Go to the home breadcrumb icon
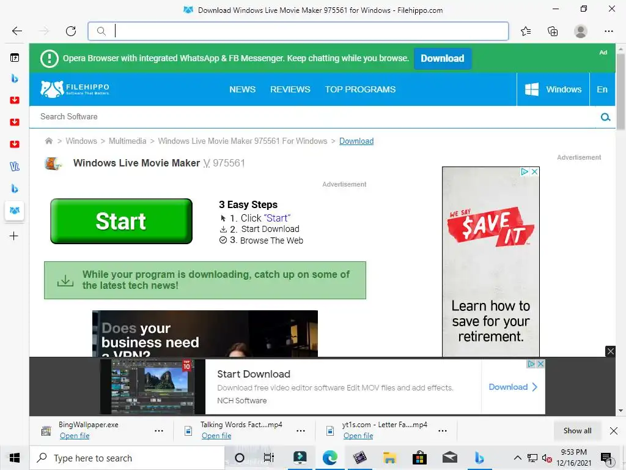Viewport: 626px width, 470px height. coord(49,141)
